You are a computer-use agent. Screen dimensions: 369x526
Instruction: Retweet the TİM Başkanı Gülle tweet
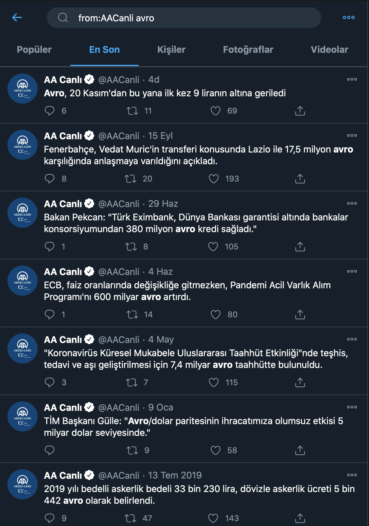132,450
